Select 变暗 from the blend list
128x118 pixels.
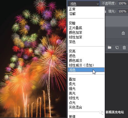(x=86, y=23)
